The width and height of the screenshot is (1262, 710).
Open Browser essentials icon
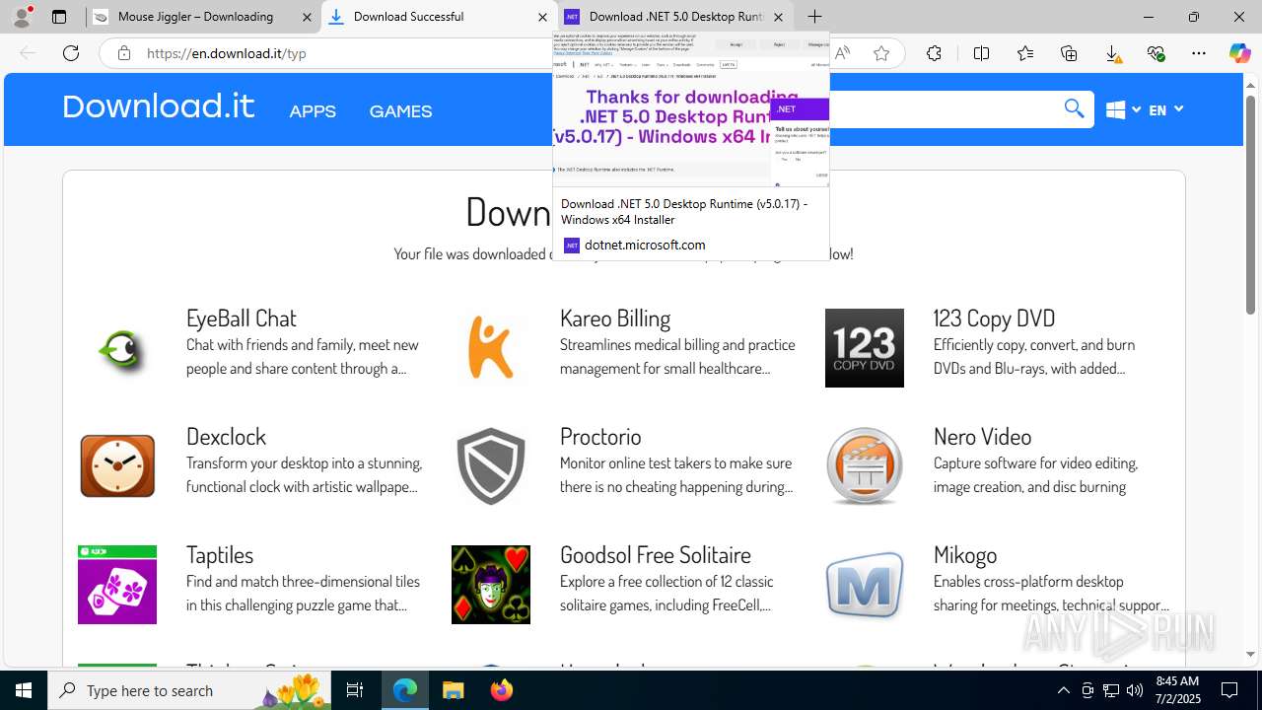click(x=1156, y=53)
